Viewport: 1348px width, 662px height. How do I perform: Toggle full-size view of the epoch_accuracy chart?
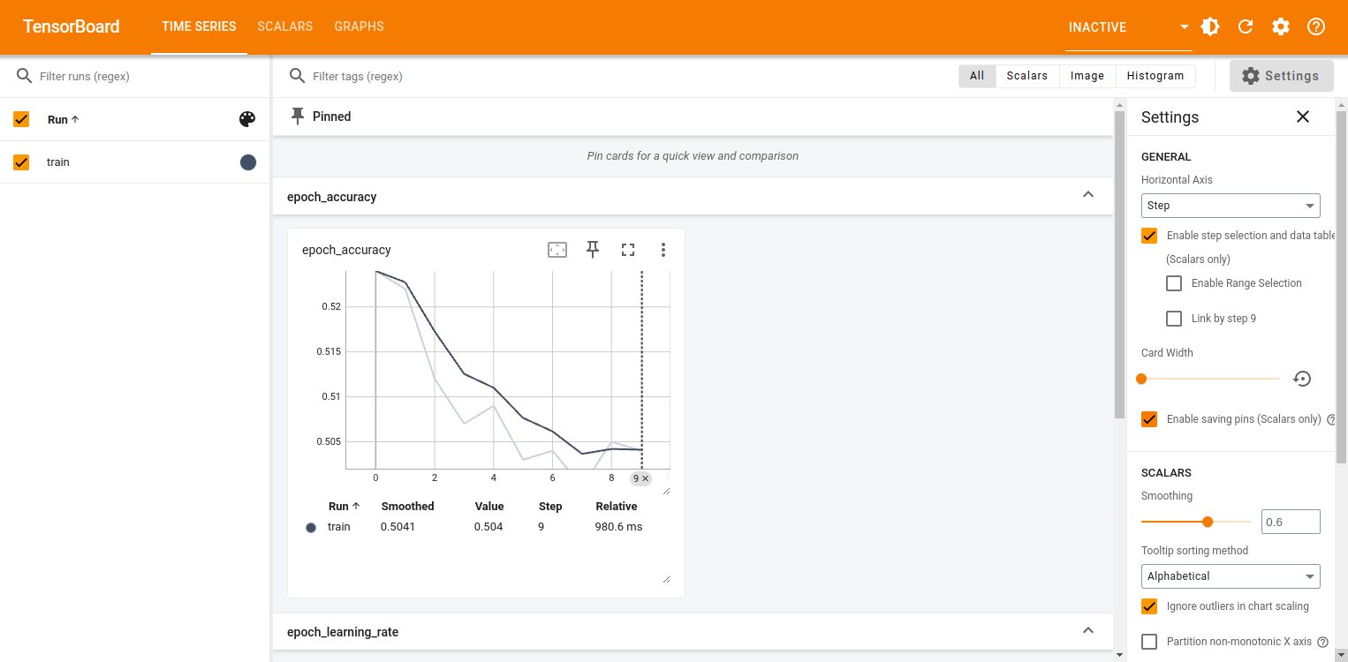pos(628,250)
